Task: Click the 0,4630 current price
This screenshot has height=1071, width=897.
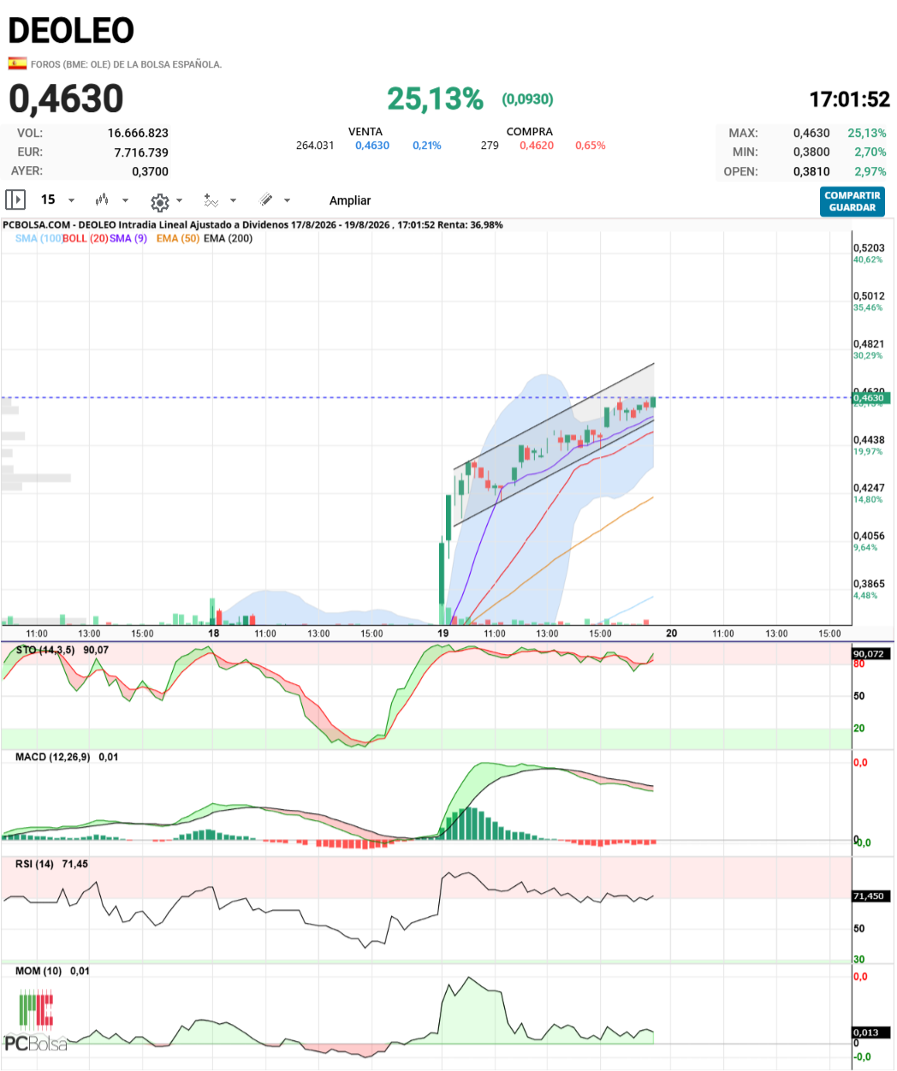Action: (66, 98)
